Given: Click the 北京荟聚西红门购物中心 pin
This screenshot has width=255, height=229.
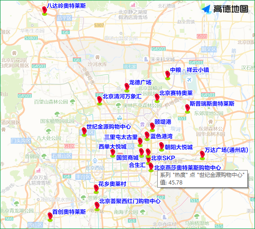Looking at the screenshot, I should (97, 207).
